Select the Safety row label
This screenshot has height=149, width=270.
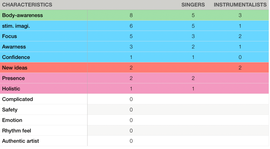pyautogui.click(x=10, y=110)
